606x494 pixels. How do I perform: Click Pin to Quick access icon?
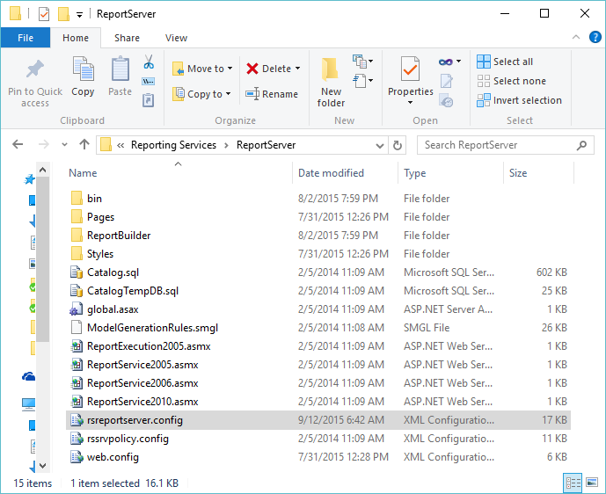coord(35,69)
